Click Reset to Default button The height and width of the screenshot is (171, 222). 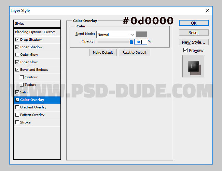click(135, 52)
